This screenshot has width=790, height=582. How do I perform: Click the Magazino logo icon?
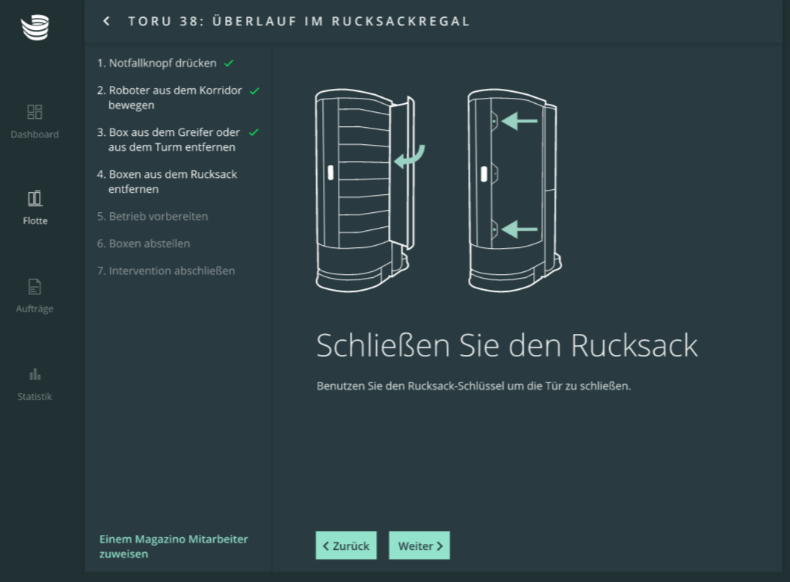pyautogui.click(x=34, y=27)
